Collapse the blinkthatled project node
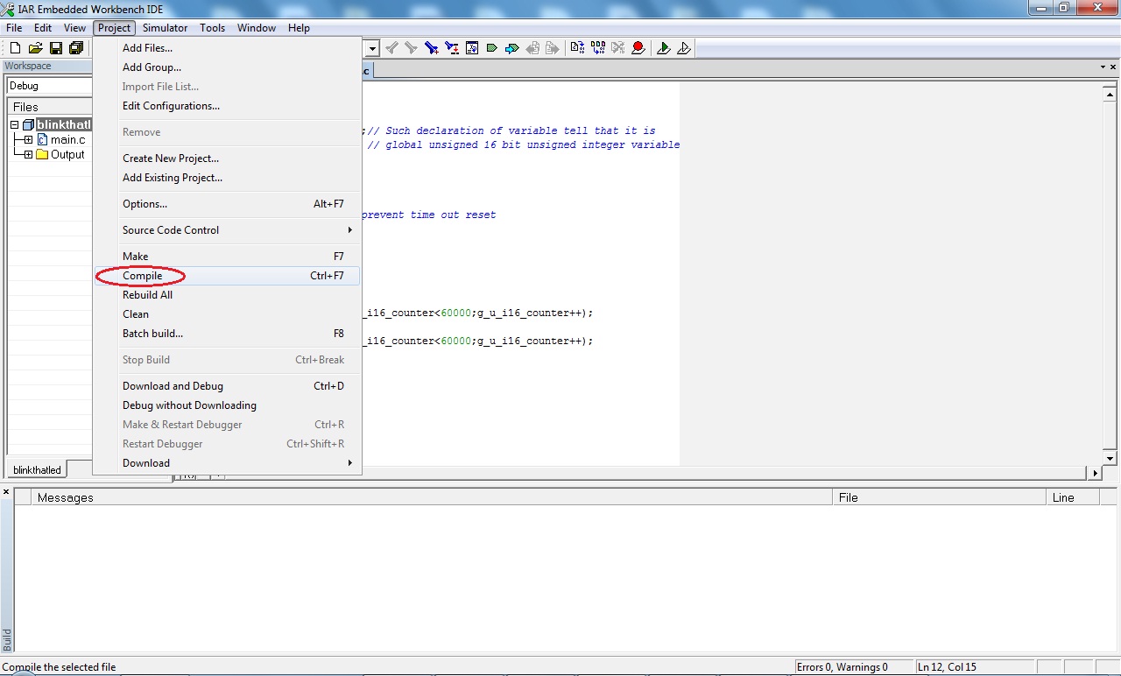 pyautogui.click(x=15, y=125)
